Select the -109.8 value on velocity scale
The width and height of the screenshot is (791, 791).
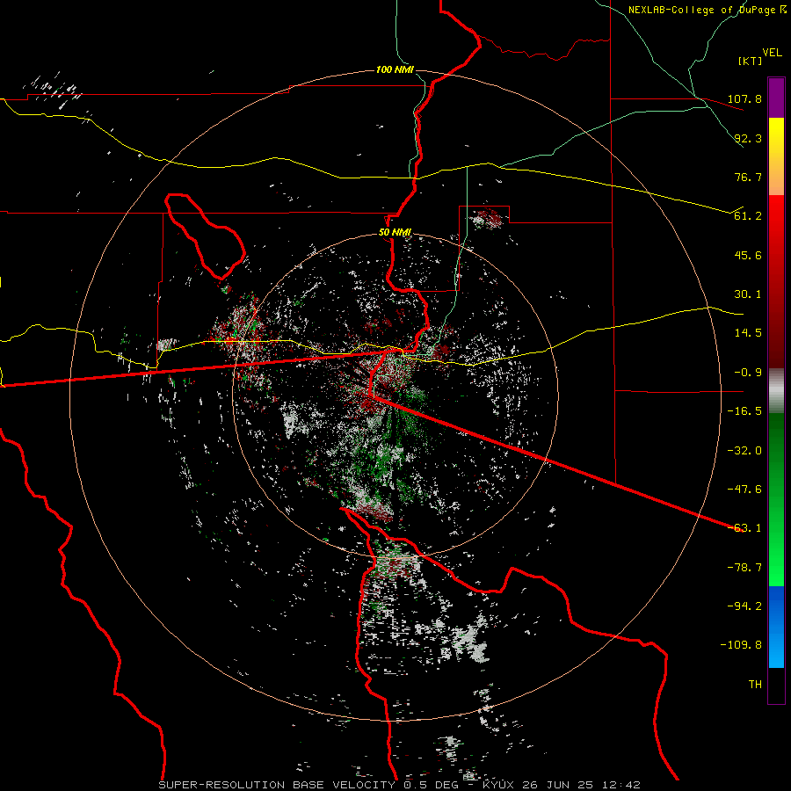[x=741, y=645]
